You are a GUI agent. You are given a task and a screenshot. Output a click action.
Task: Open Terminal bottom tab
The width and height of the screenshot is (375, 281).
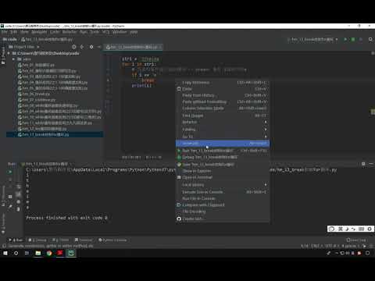(84, 240)
